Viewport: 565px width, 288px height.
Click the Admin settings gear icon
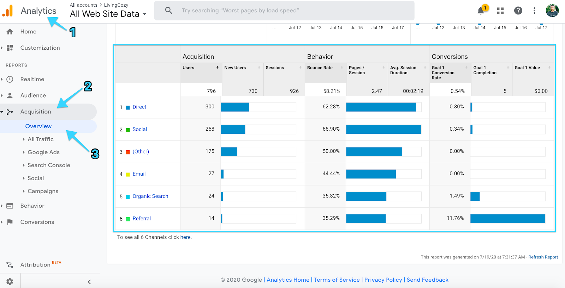pos(10,281)
